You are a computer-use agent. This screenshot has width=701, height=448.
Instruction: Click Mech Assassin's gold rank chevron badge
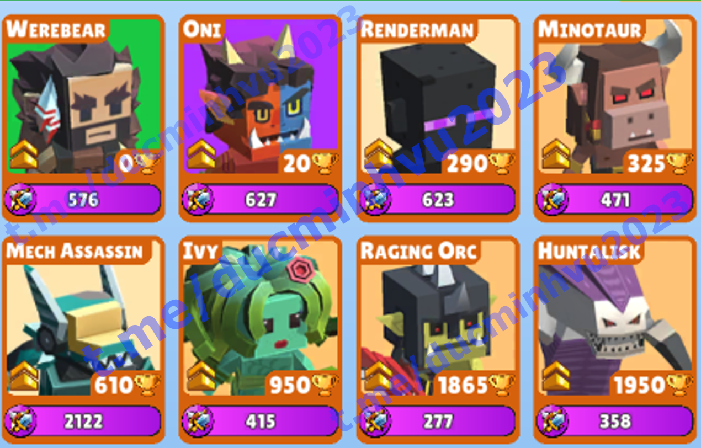pos(23,376)
